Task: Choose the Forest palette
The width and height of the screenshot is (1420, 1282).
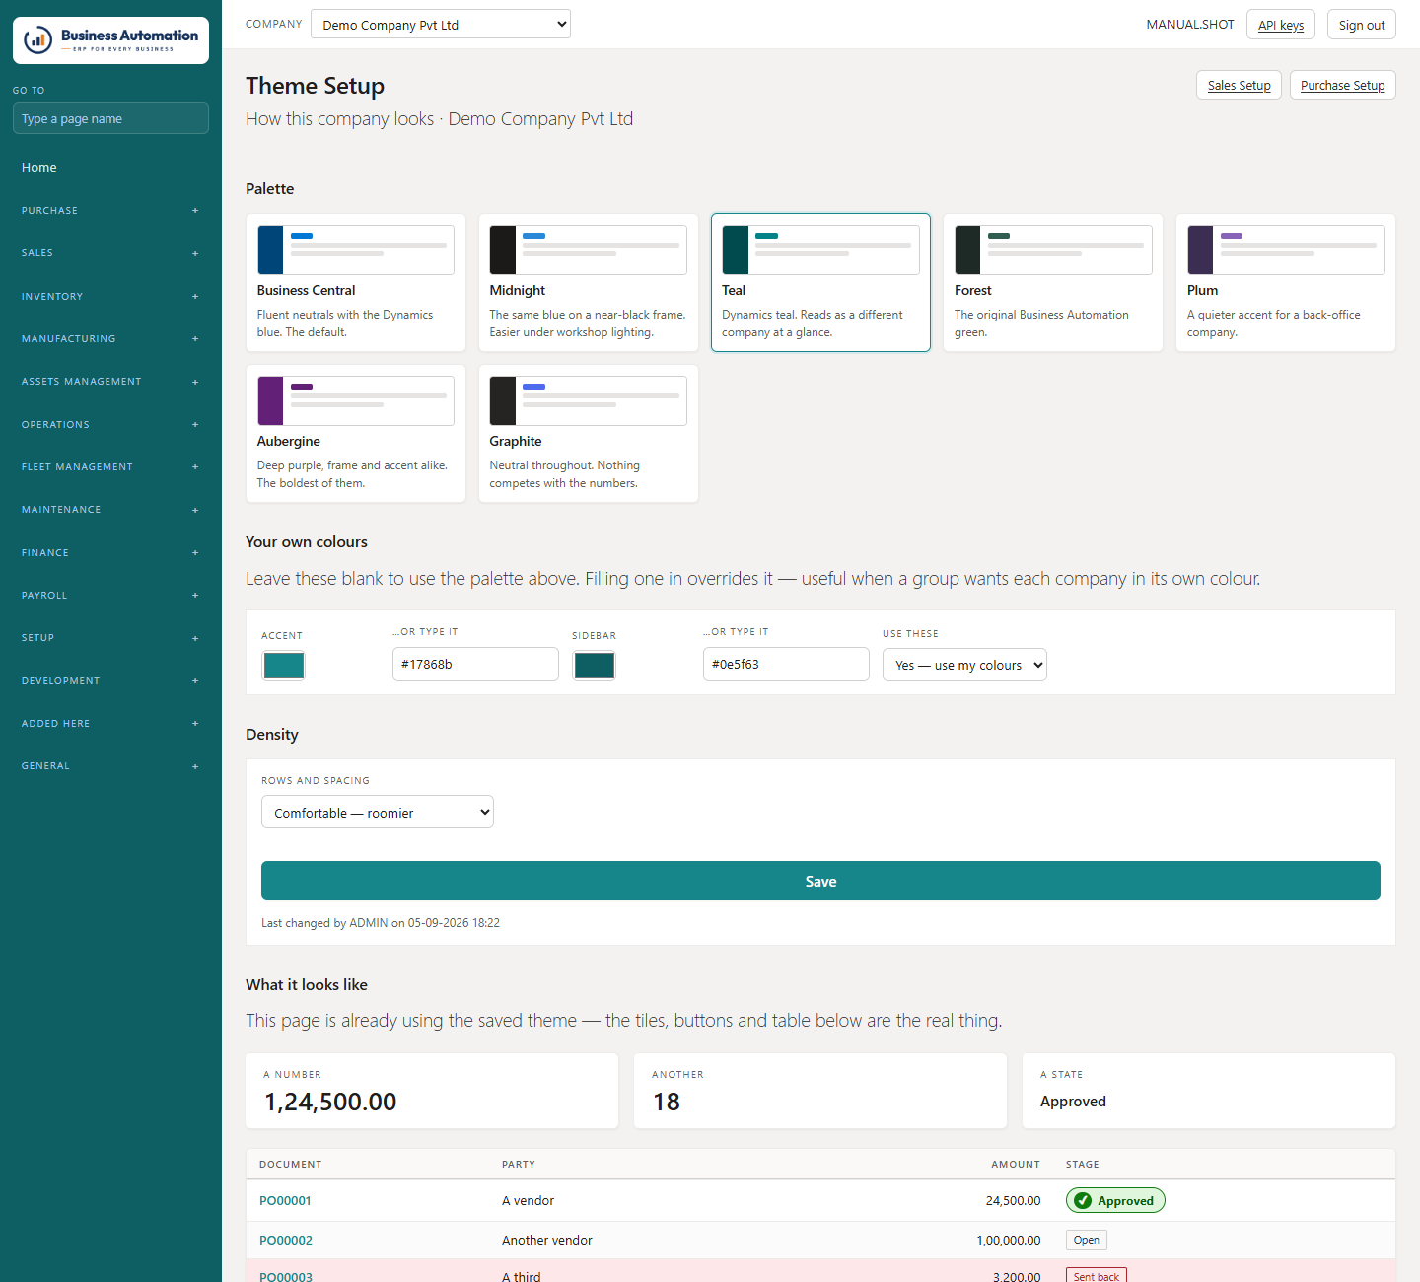Action: pyautogui.click(x=1053, y=282)
